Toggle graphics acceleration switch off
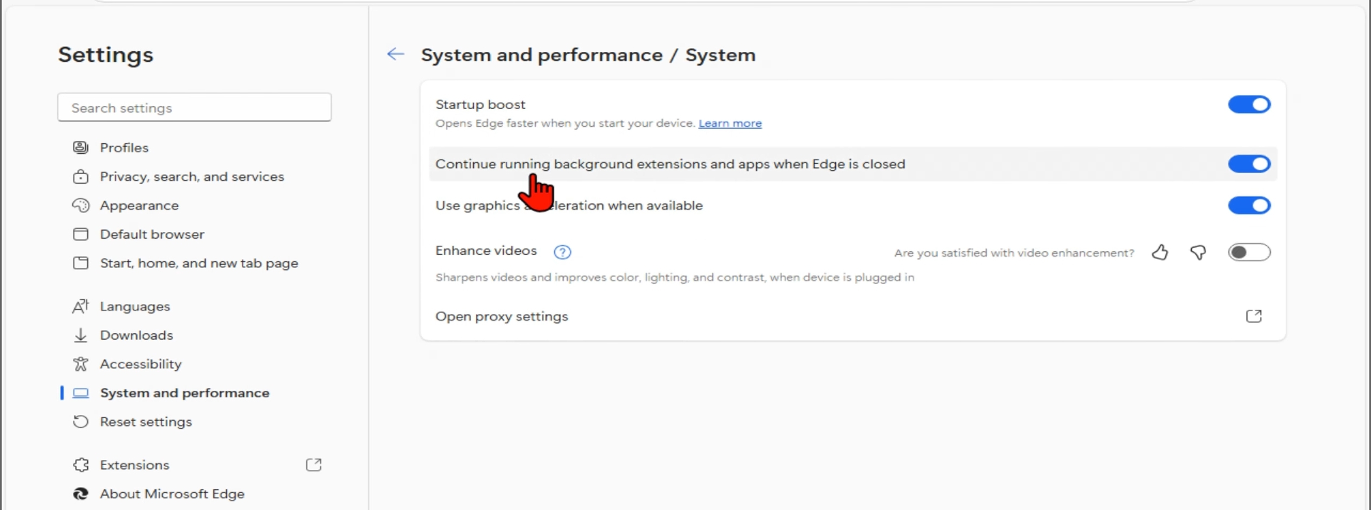The image size is (1371, 510). point(1249,206)
